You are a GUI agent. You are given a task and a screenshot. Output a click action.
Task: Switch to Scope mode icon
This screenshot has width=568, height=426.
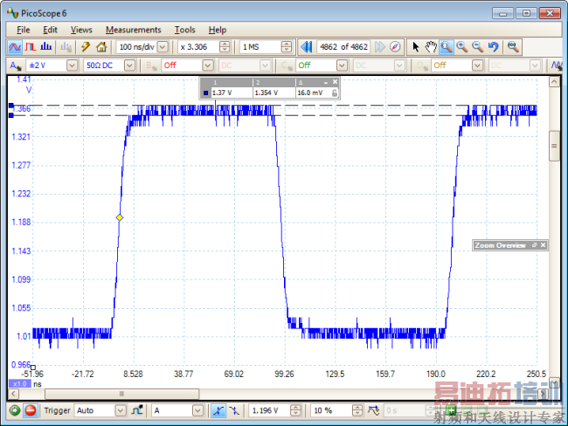[x=15, y=46]
